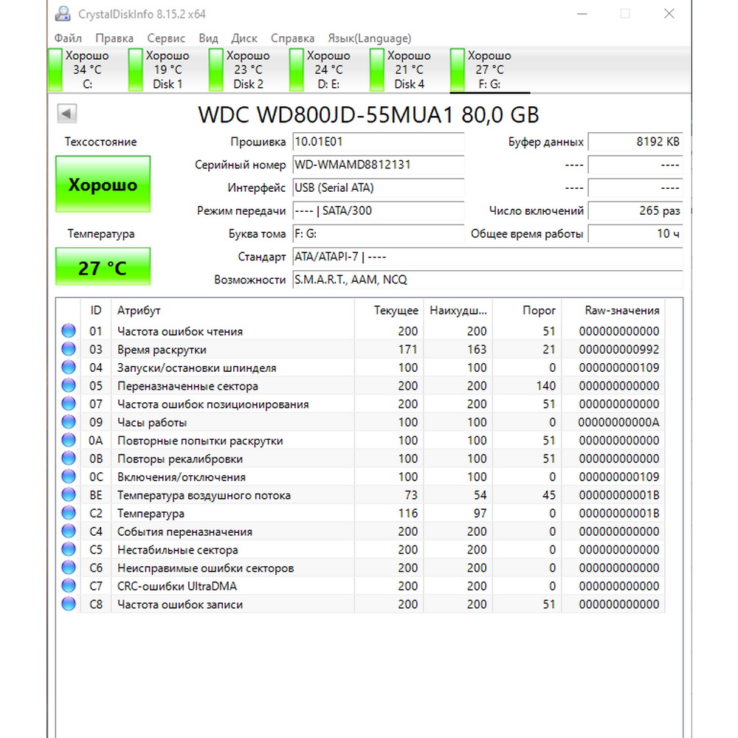The width and height of the screenshot is (738, 738).
Task: Open the Сервис menu
Action: coord(166,38)
